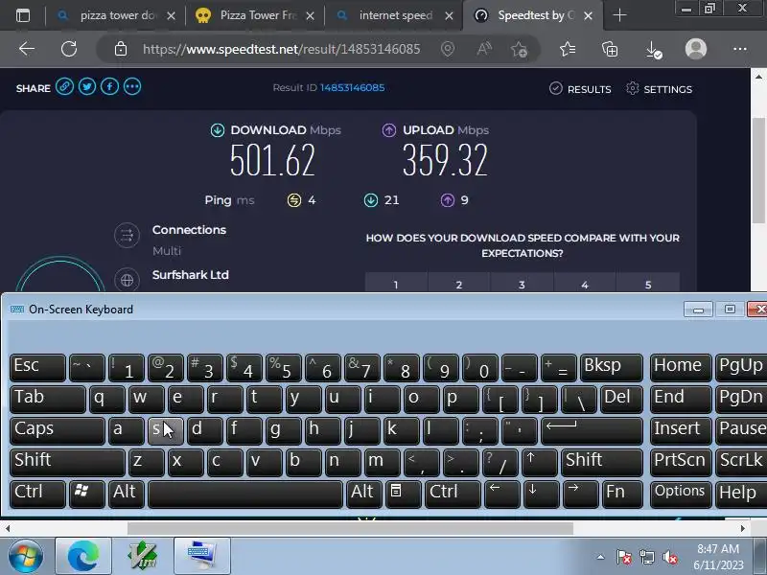This screenshot has height=575, width=767.
Task: Open the Favorites list icon
Action: [568, 49]
